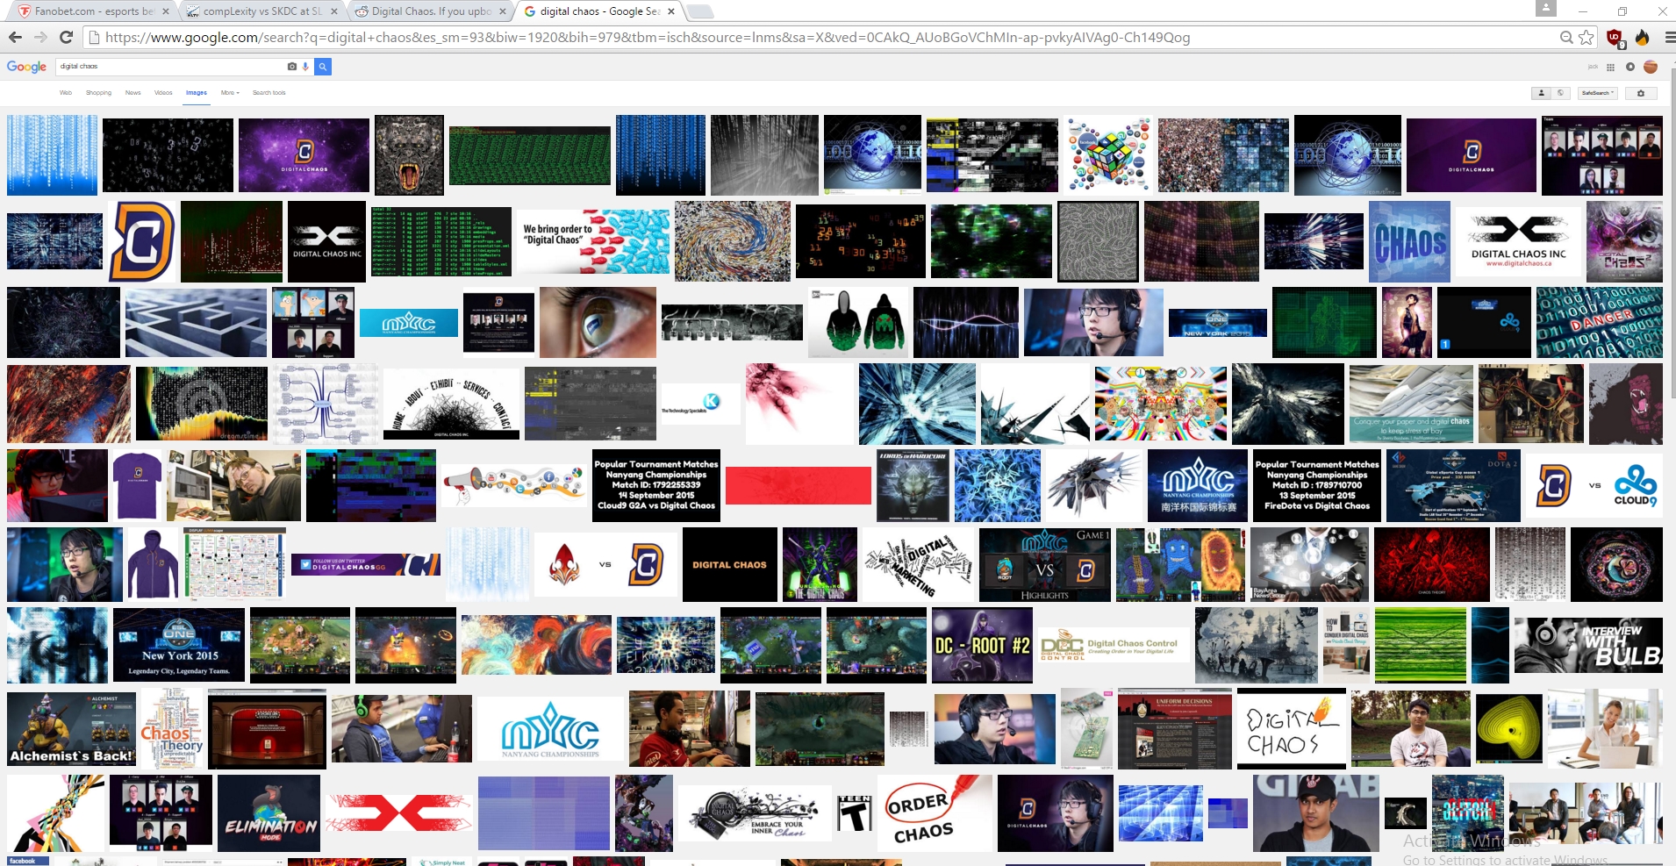Select the Images search category
Screen dimensions: 1676x866
[x=197, y=93]
